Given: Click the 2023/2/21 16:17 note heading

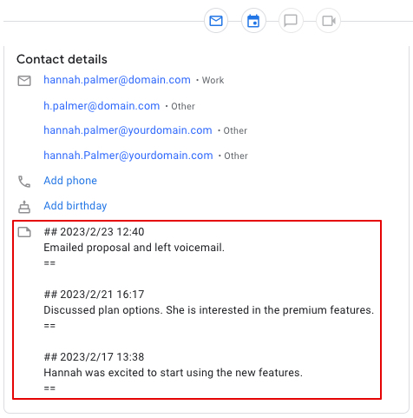Looking at the screenshot, I should coord(94,295).
